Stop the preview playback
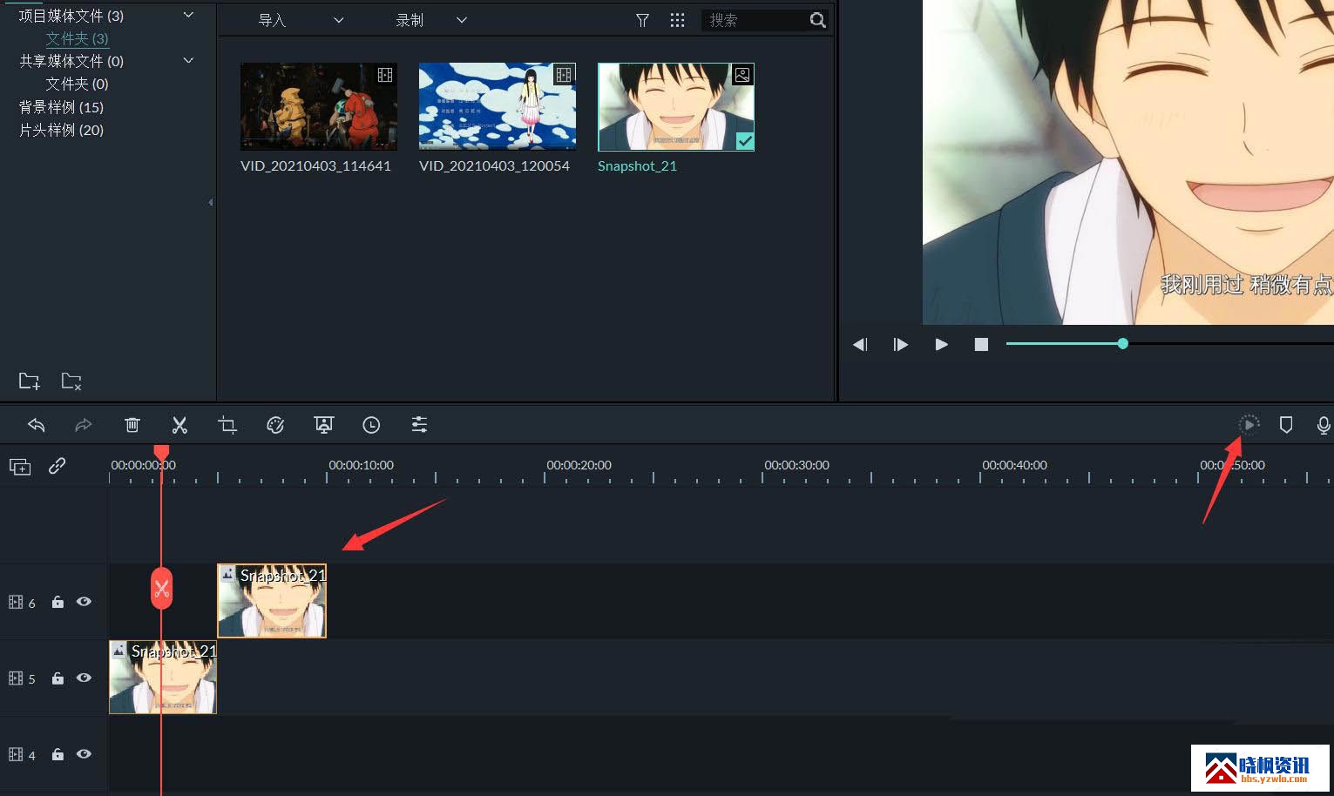Image resolution: width=1334 pixels, height=796 pixels. pyautogui.click(x=981, y=344)
